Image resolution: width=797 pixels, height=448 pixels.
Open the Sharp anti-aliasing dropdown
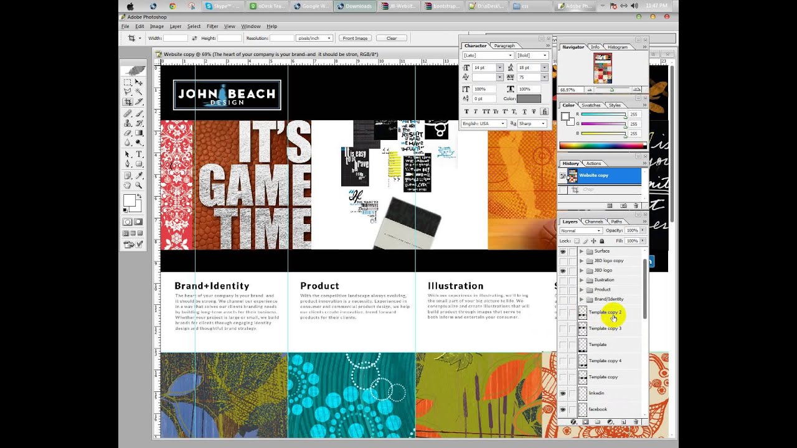tap(532, 124)
